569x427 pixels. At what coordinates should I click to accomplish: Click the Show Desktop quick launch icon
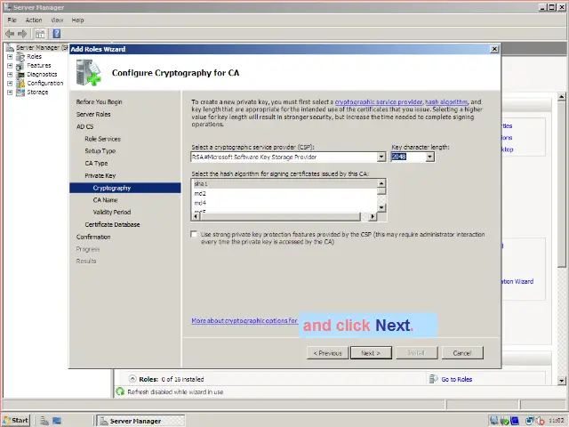pos(57,421)
